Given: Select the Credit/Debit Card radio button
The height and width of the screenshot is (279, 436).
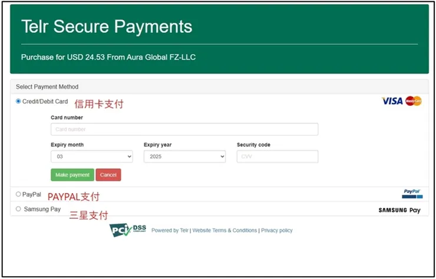Looking at the screenshot, I should tap(18, 101).
